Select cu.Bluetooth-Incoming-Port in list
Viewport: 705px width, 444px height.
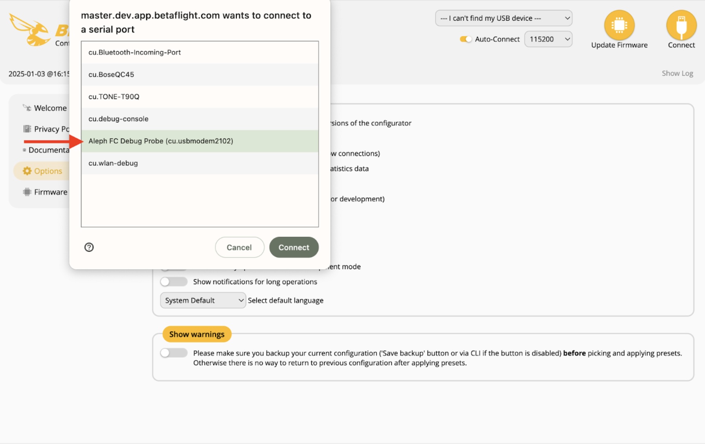pos(200,52)
